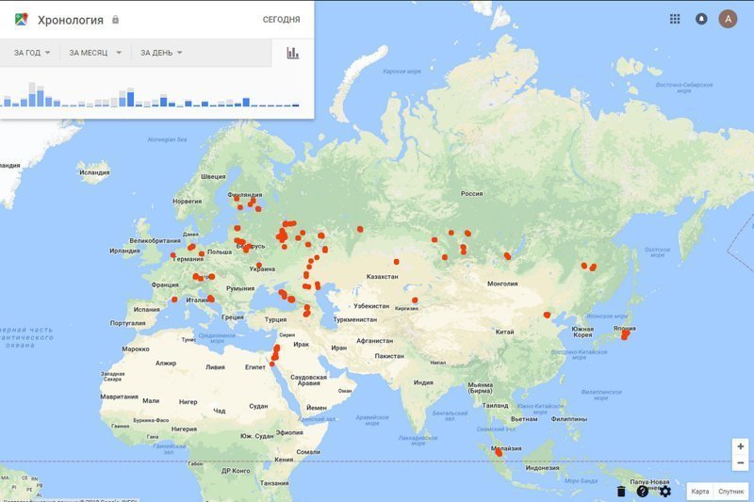Toggle the bar chart histogram icon
This screenshot has height=502, width=754.
292,53
